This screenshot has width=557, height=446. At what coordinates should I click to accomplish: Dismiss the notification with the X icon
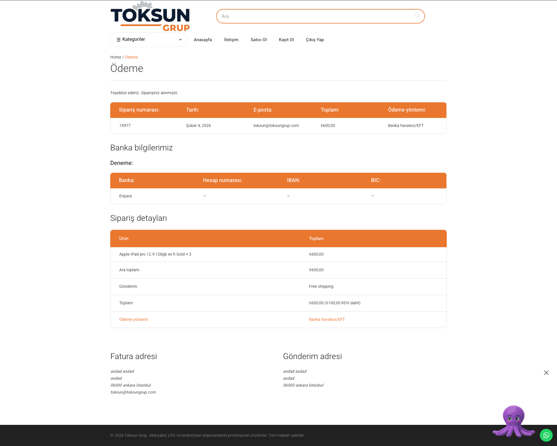click(x=546, y=373)
